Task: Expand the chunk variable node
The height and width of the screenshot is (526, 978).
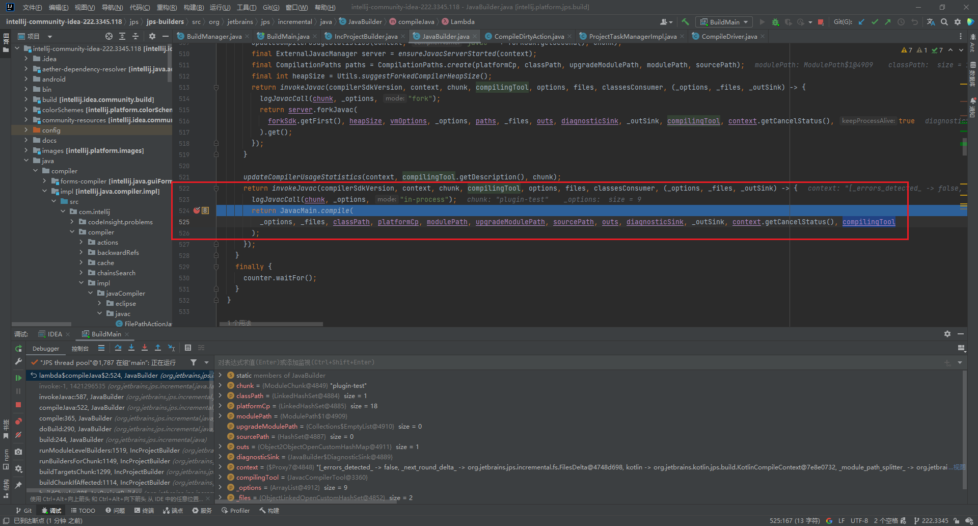Action: coord(220,385)
